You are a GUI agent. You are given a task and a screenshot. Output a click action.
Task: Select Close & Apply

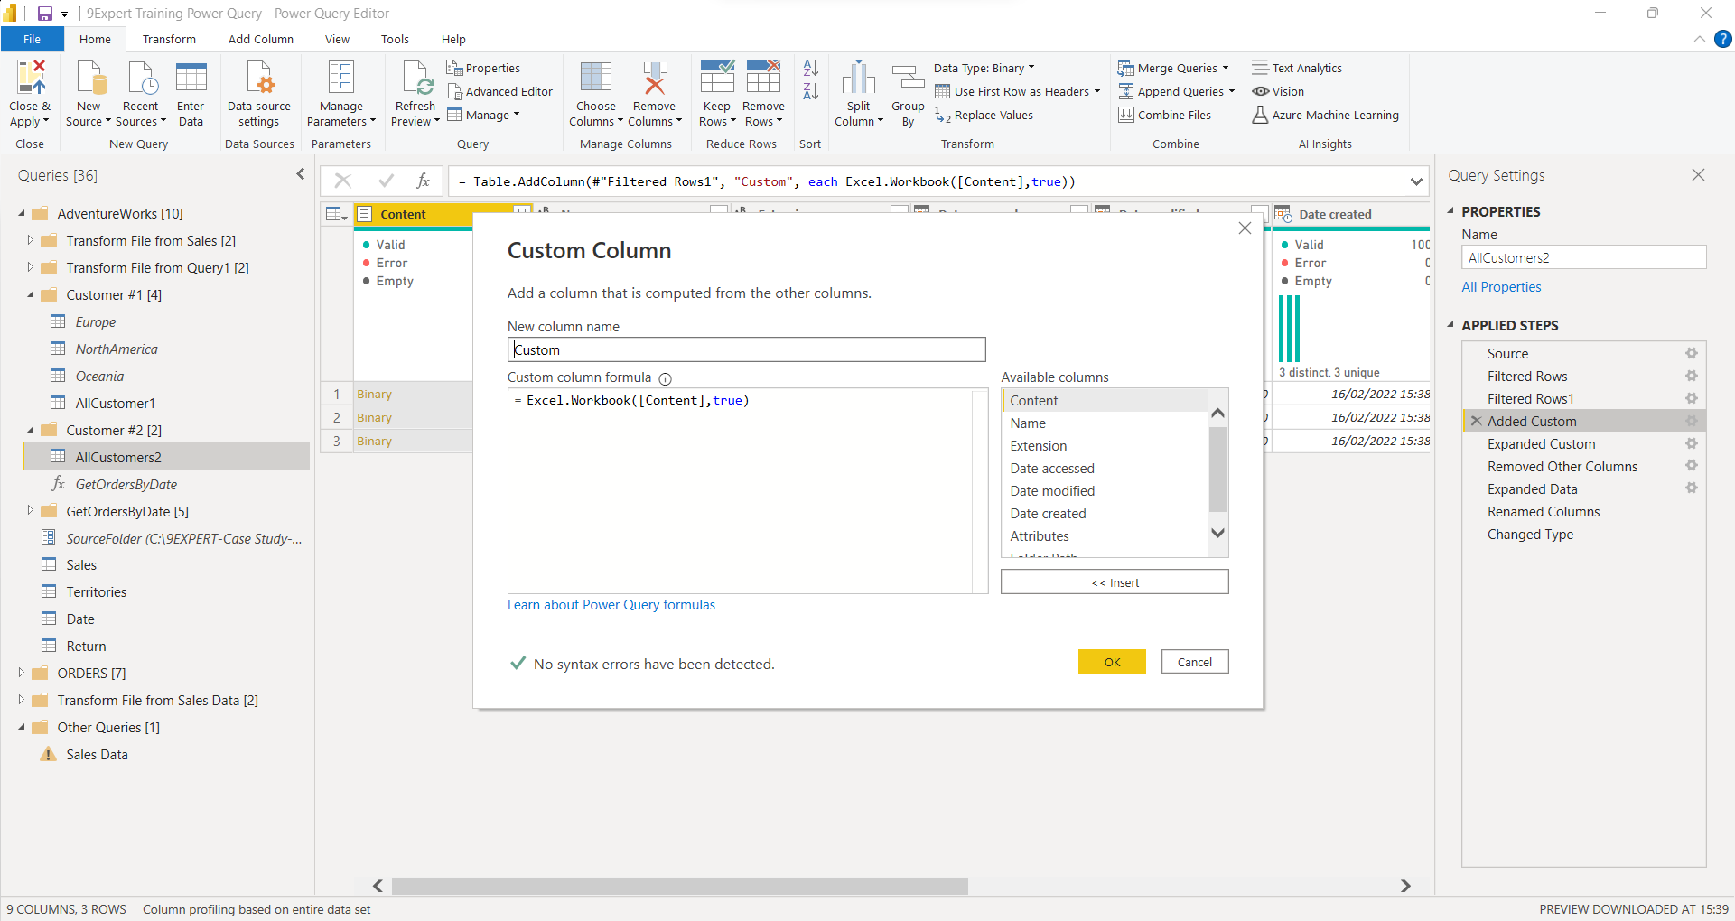30,93
